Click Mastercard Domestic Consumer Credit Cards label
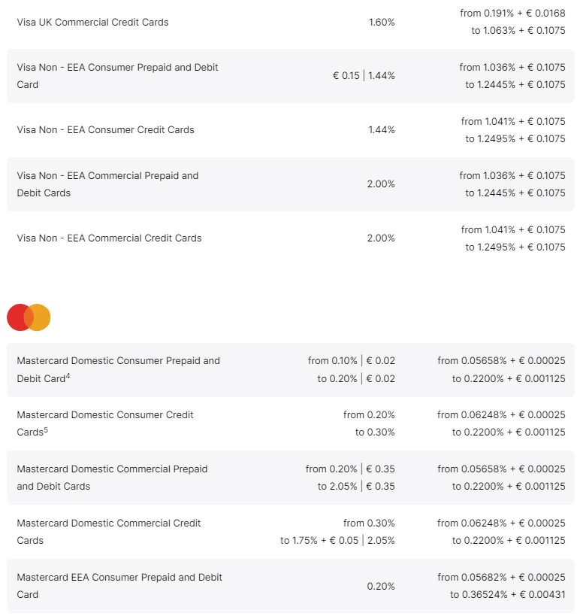577x616 pixels. [104, 423]
